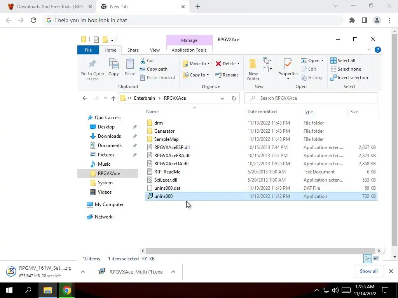Open the File ribbon menu
This screenshot has width=398, height=298.
pos(88,50)
